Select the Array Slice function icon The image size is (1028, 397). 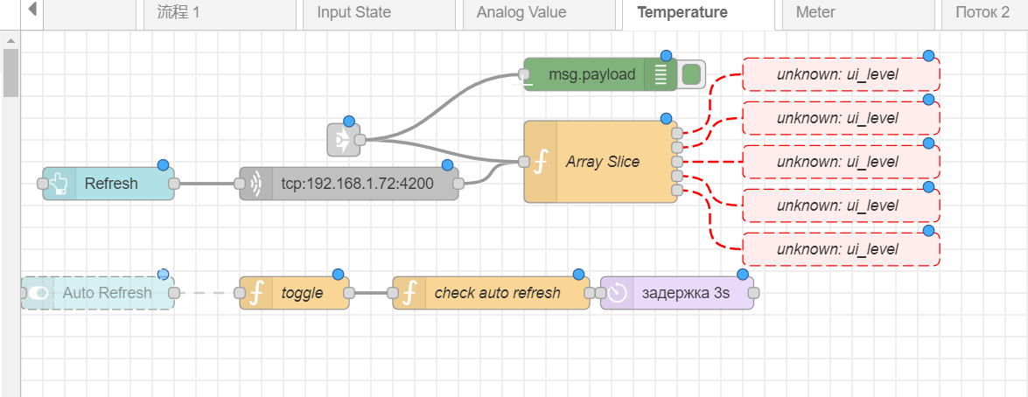(542, 162)
